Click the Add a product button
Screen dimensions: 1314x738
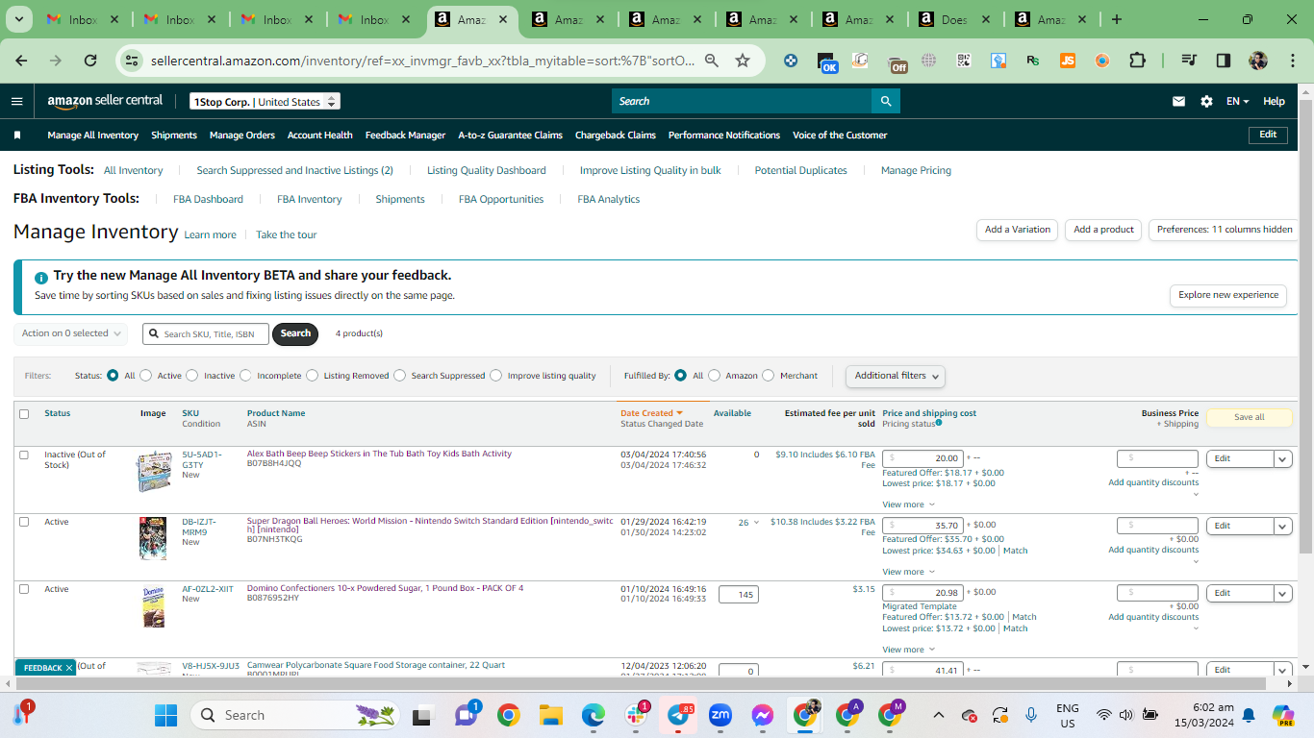coord(1103,230)
